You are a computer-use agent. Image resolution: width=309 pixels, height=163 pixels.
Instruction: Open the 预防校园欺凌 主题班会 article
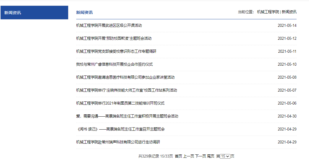click(x=114, y=38)
